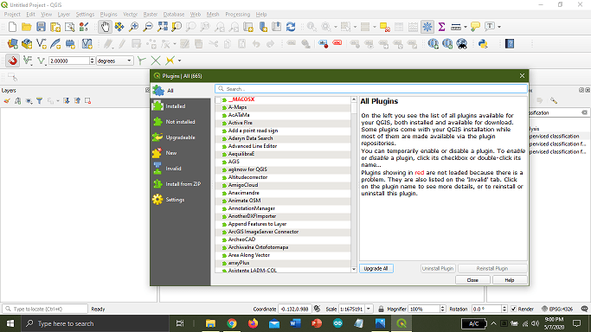
Task: Select the Append Features to Layer plugin
Action: click(257, 224)
